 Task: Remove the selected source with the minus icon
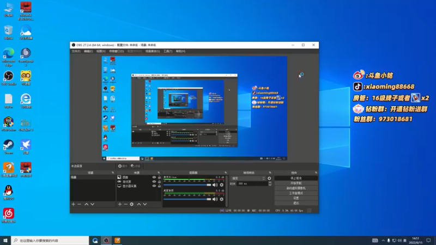[126, 204]
